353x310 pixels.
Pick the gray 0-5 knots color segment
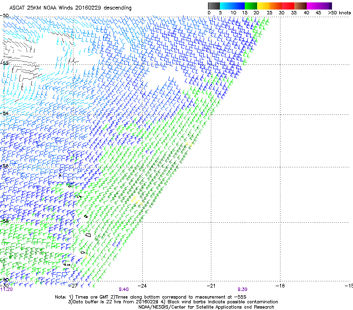214,6
